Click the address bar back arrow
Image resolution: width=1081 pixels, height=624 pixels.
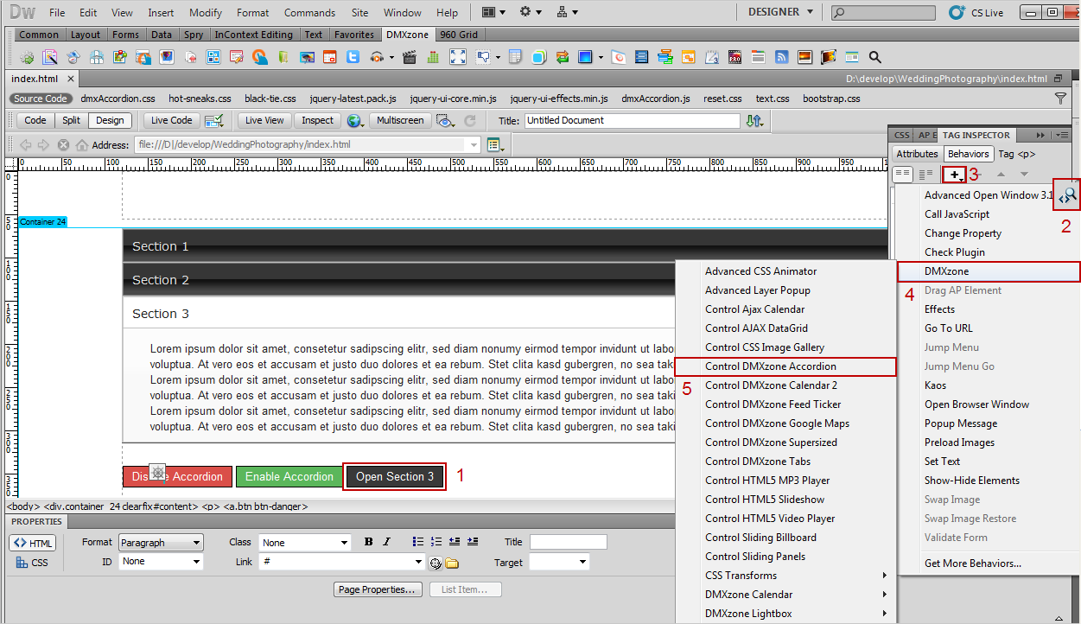point(26,144)
